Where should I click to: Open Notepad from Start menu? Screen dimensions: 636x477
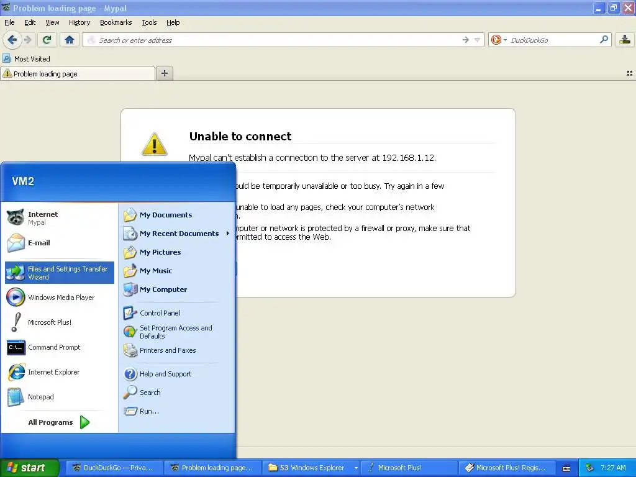[60, 397]
